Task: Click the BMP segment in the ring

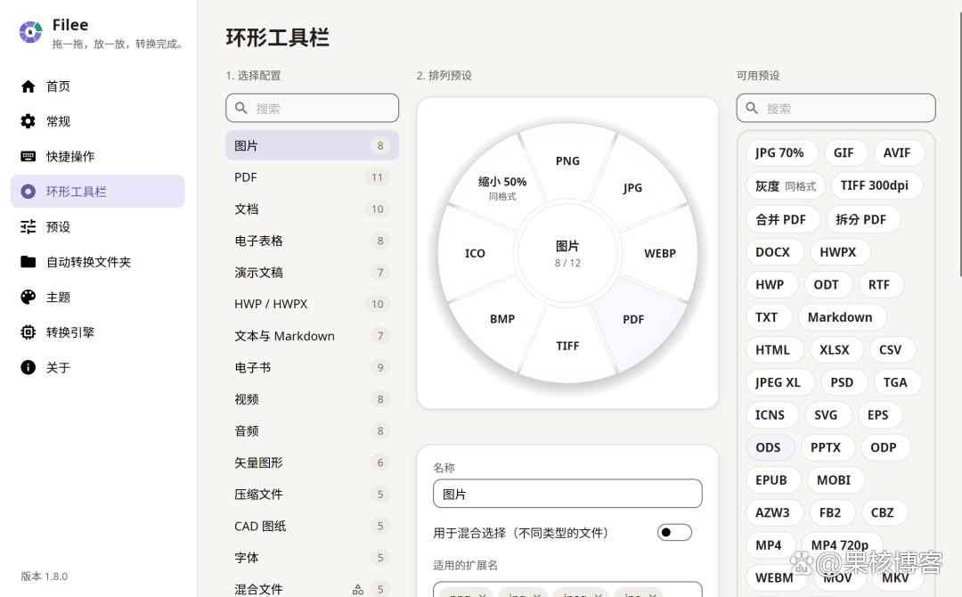Action: 501,319
